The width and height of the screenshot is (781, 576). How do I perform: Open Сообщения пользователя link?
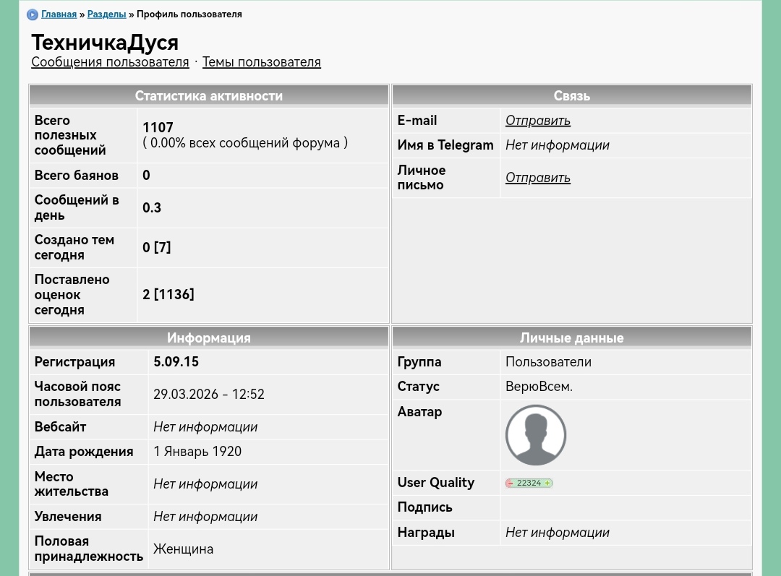(x=110, y=62)
